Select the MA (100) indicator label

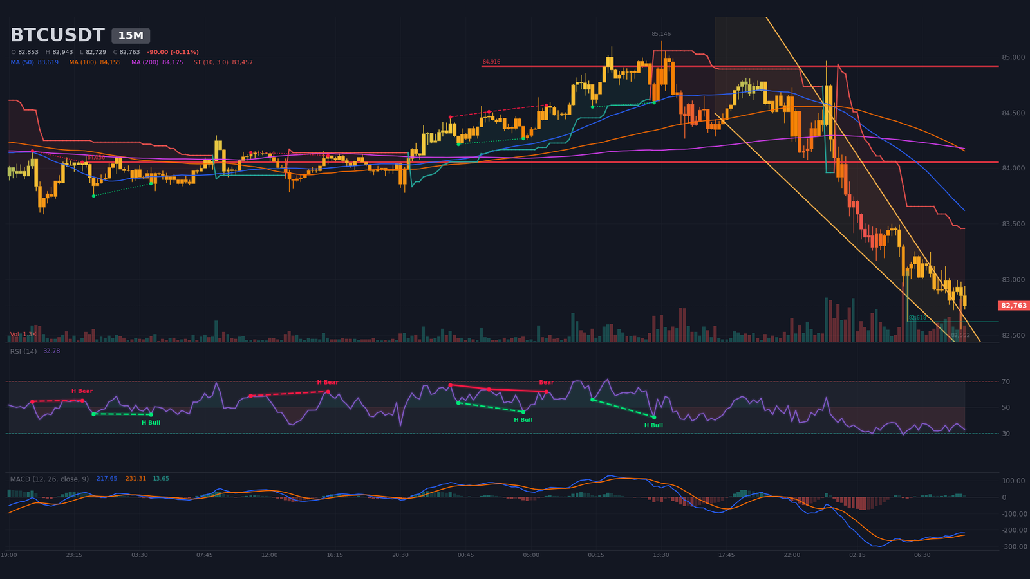(83, 62)
